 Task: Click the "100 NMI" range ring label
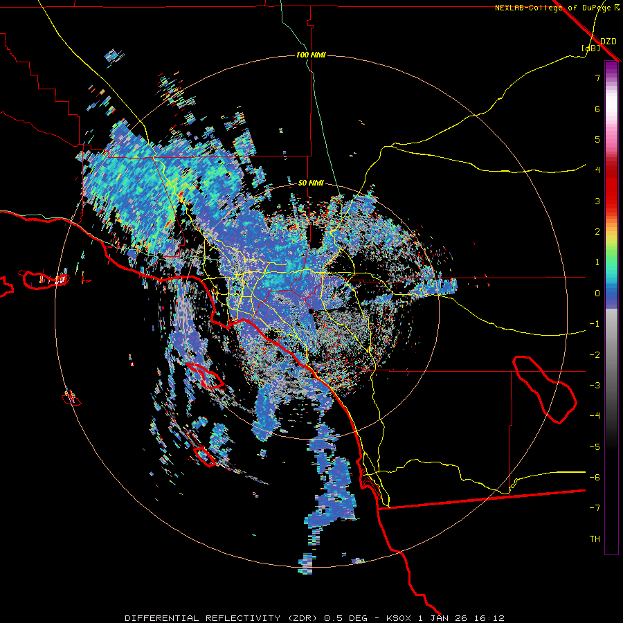pyautogui.click(x=311, y=55)
